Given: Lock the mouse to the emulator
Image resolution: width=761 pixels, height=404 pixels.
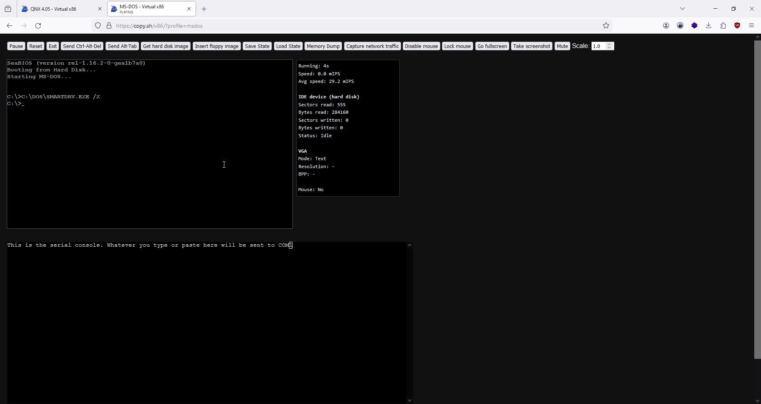Looking at the screenshot, I should pyautogui.click(x=457, y=46).
